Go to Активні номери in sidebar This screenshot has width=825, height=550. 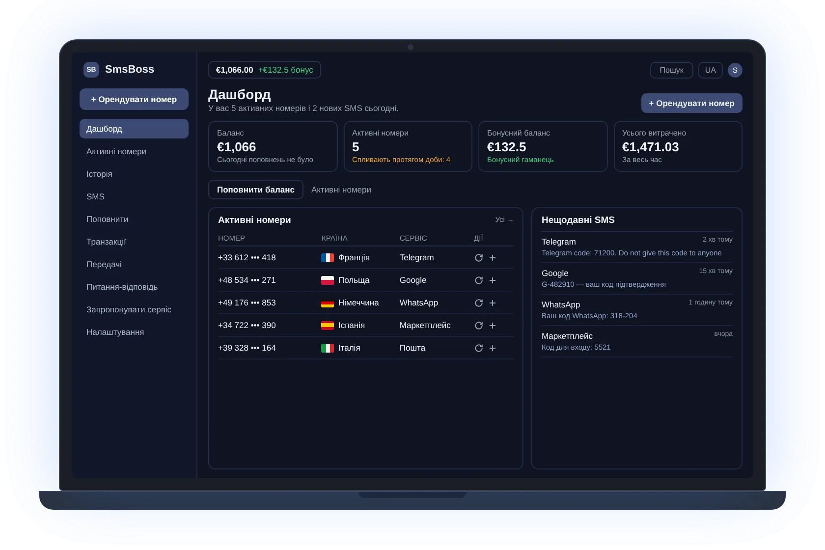coord(134,151)
